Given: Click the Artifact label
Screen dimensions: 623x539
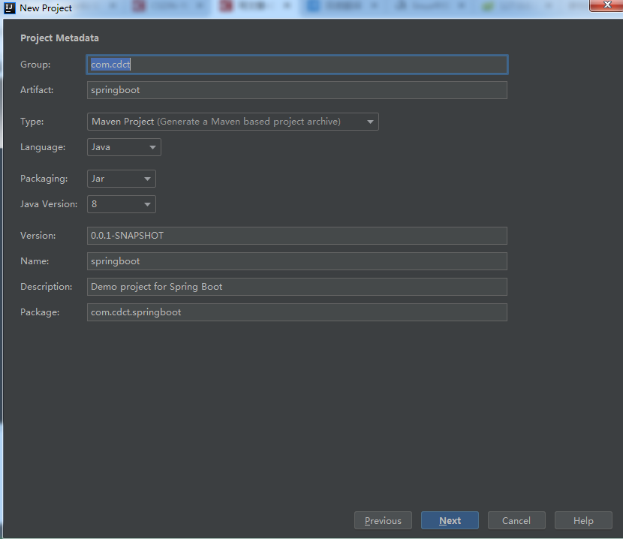Looking at the screenshot, I should click(37, 90).
